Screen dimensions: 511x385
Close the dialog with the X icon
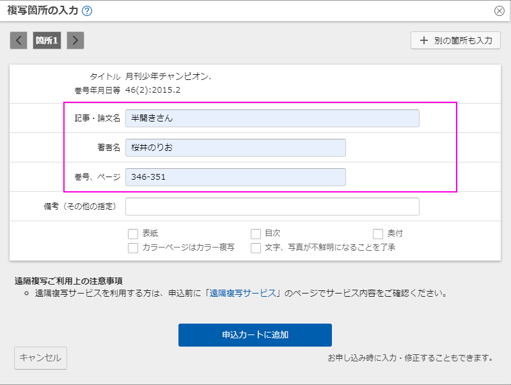[499, 11]
